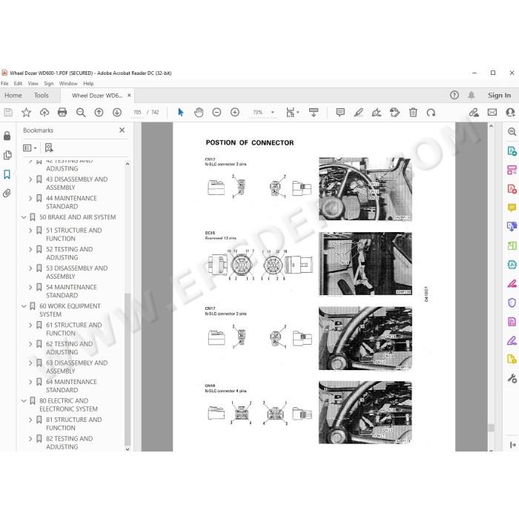Open the search tool in right pane
This screenshot has width=519, height=519.
click(512, 132)
